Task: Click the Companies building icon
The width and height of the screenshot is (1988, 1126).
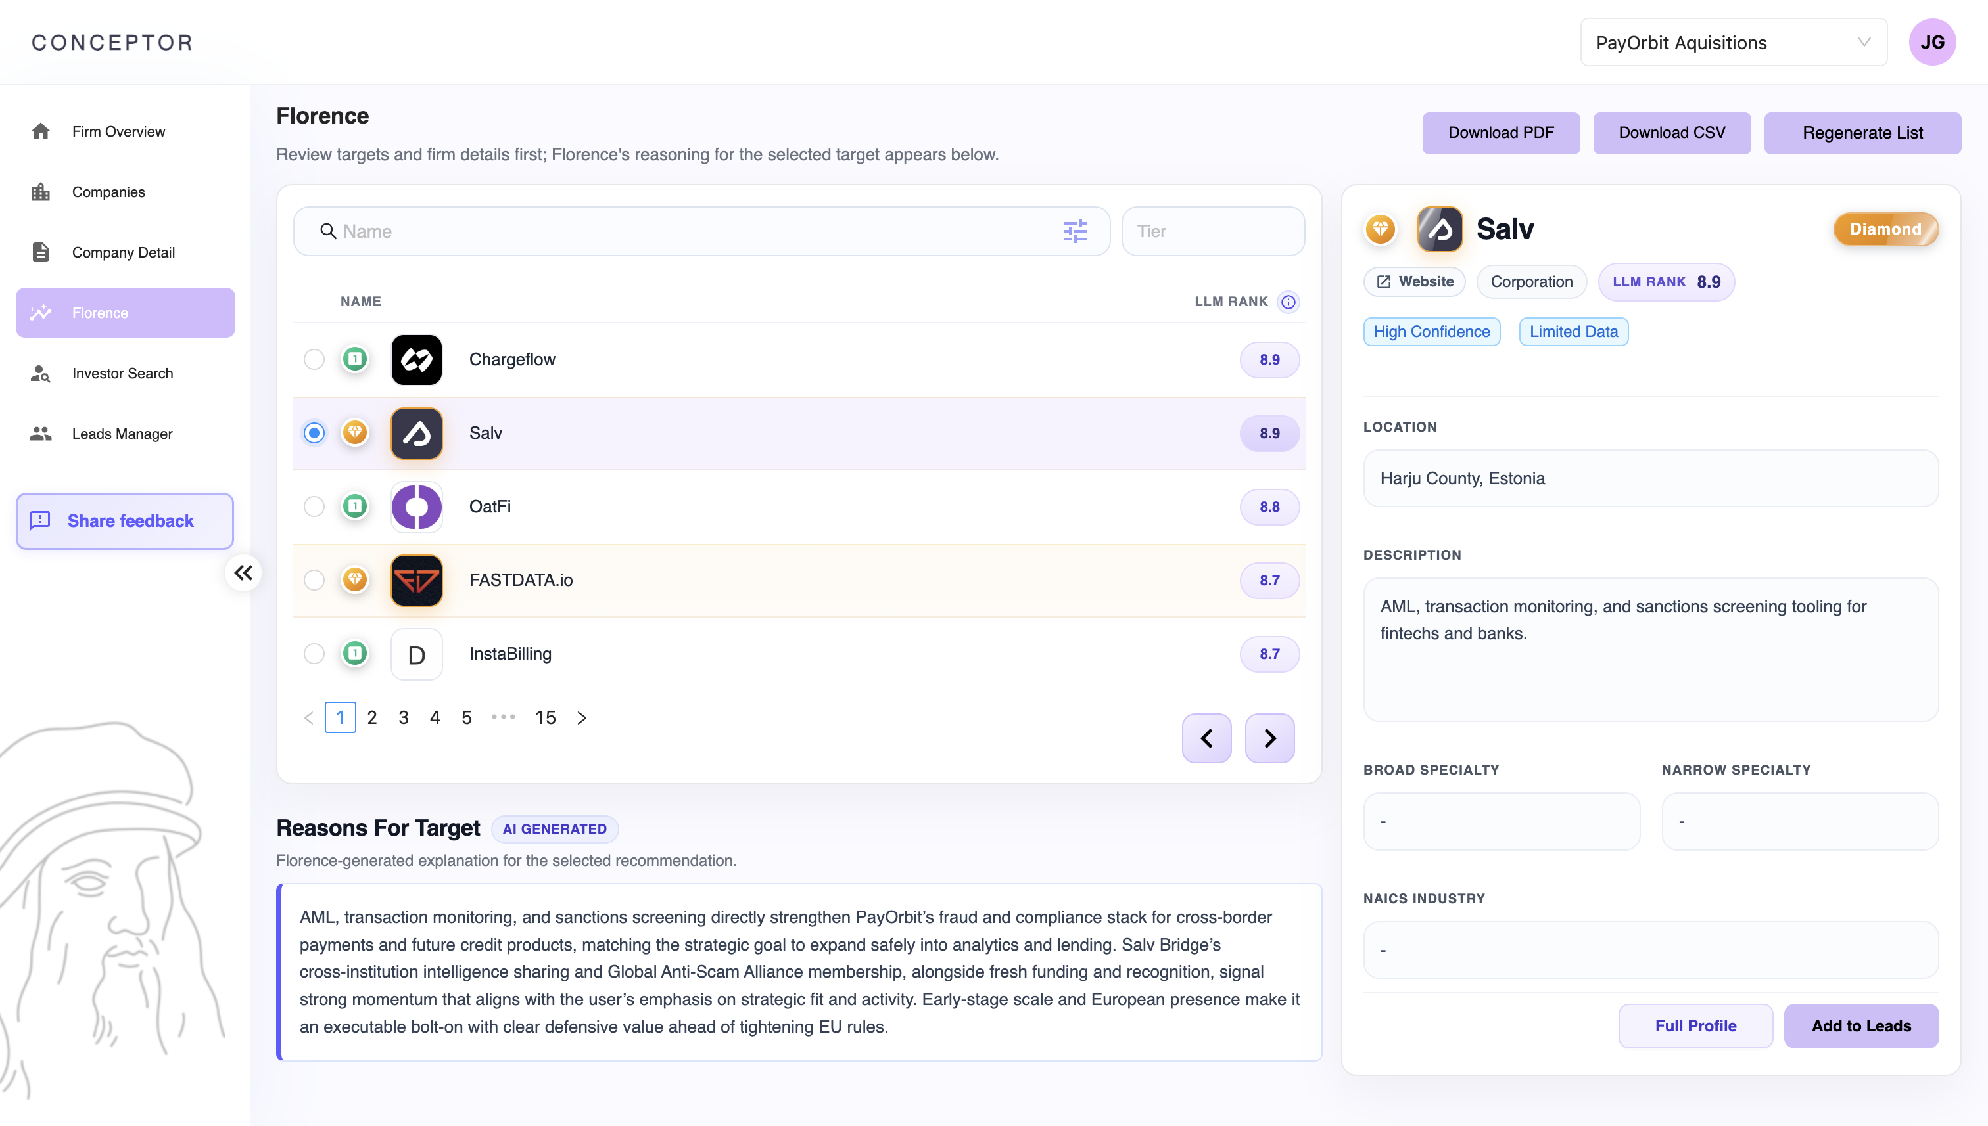Action: [x=40, y=192]
